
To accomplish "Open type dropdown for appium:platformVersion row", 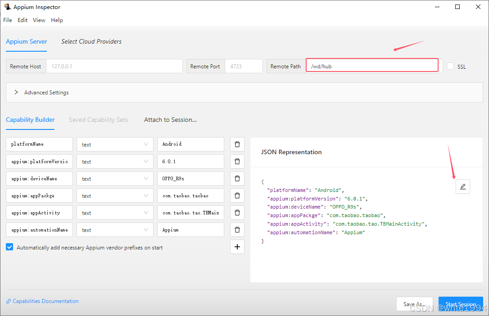I will [115, 161].
